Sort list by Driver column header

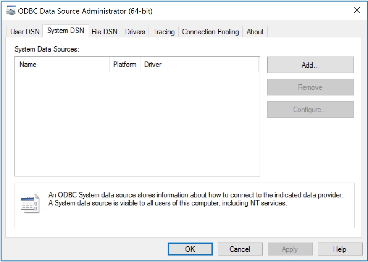(x=199, y=64)
